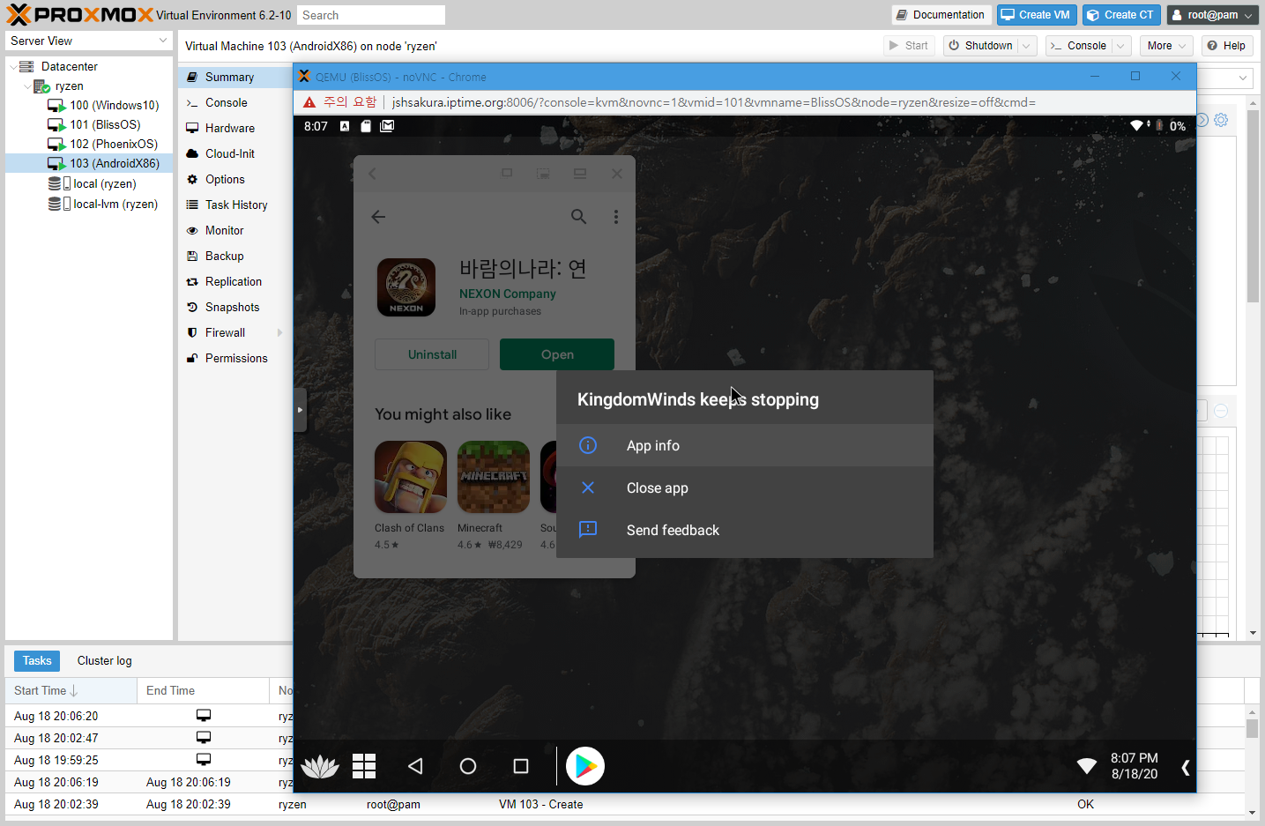Click the Help button
Viewport: 1265px width, 826px height.
[1226, 46]
